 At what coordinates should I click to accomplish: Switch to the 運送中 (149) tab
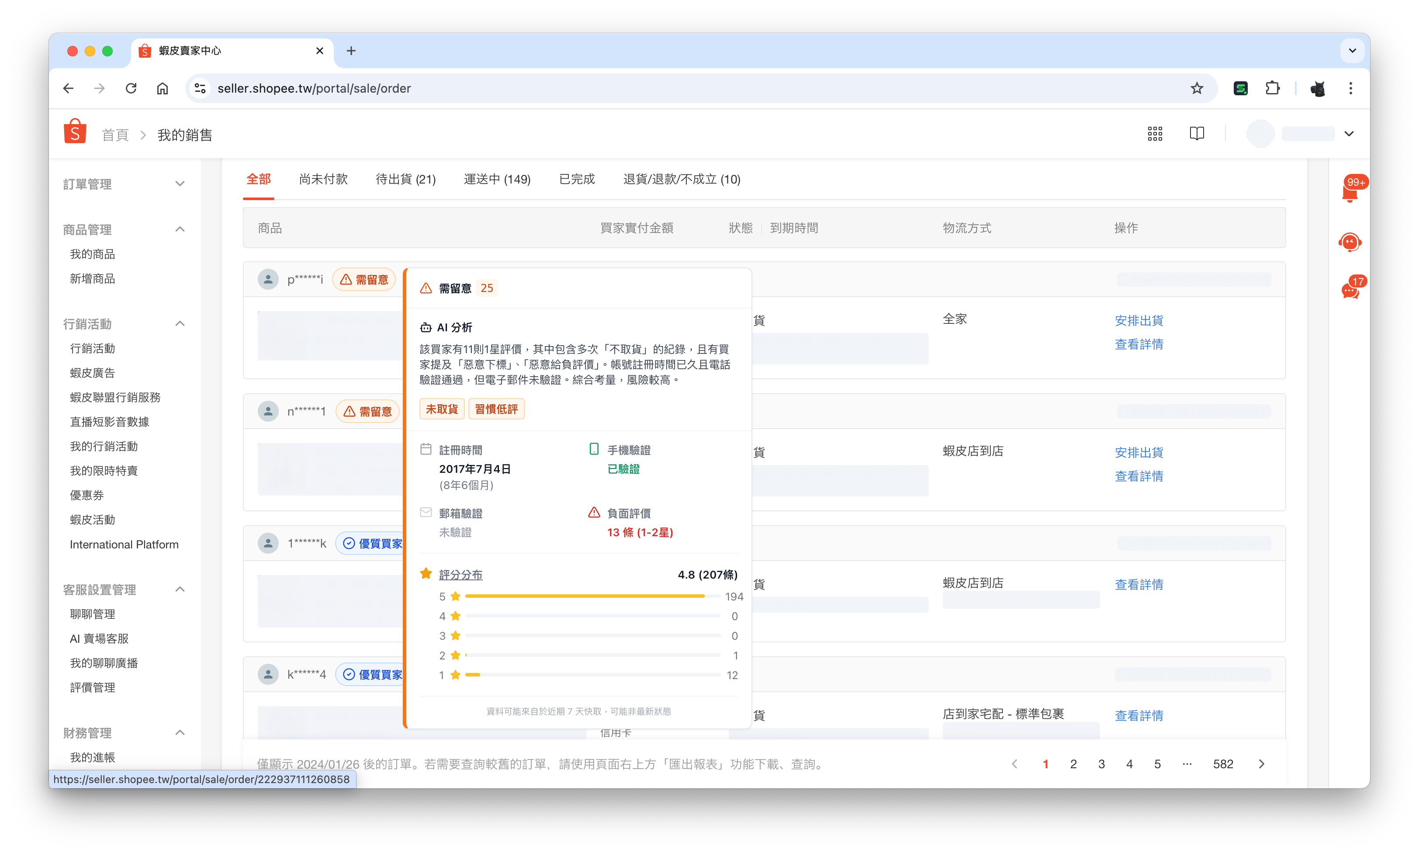[498, 179]
